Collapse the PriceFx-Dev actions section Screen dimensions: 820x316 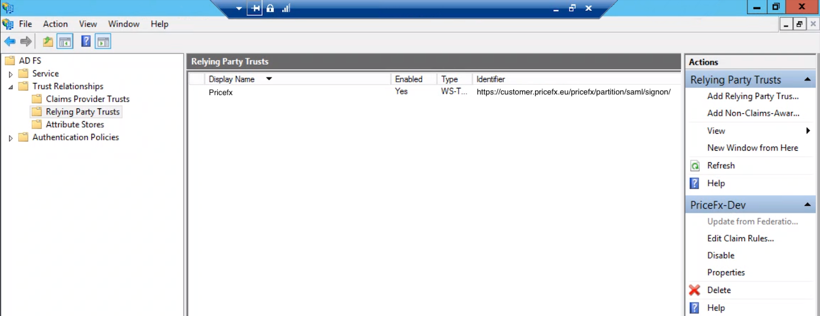[x=807, y=205]
